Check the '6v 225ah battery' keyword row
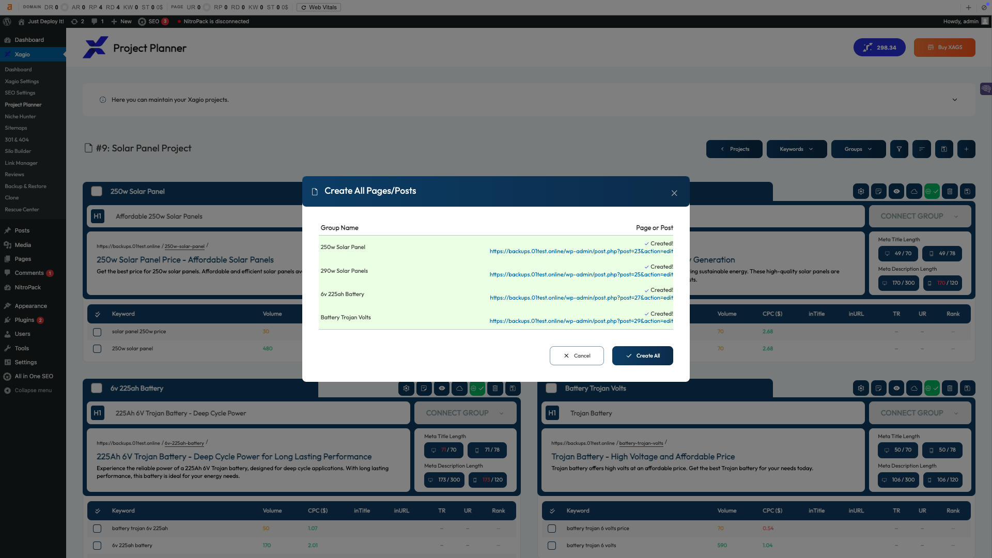The height and width of the screenshot is (558, 992). [x=97, y=546]
